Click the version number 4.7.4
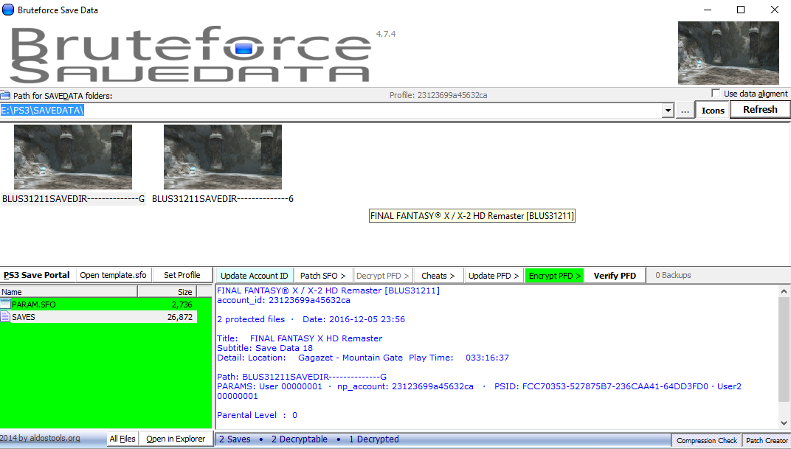The image size is (791, 449). point(386,34)
